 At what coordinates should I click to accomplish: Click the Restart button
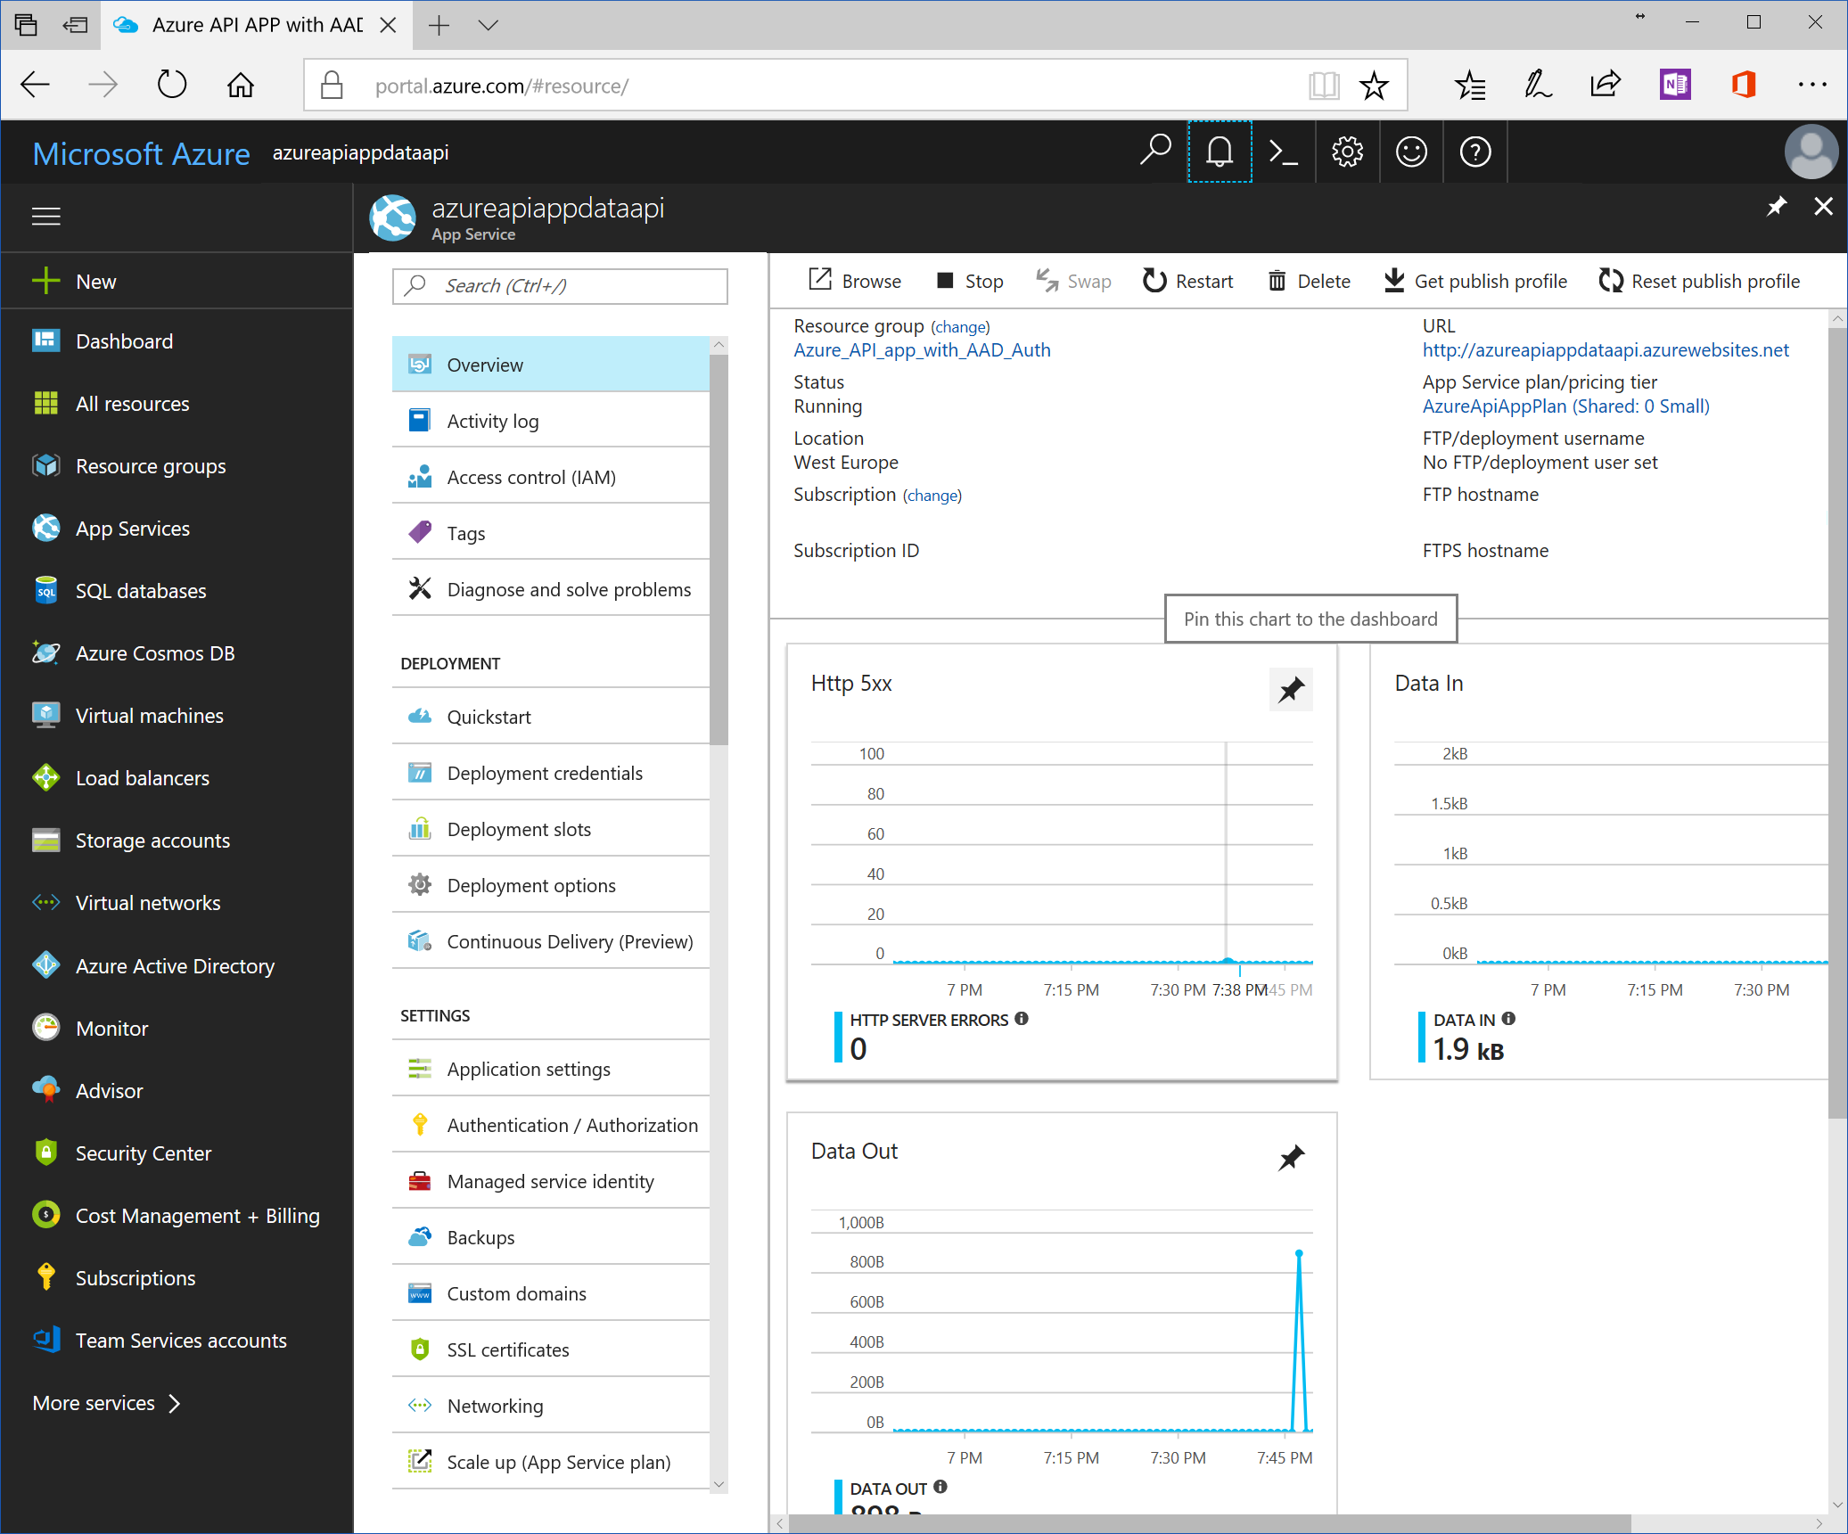(1188, 281)
